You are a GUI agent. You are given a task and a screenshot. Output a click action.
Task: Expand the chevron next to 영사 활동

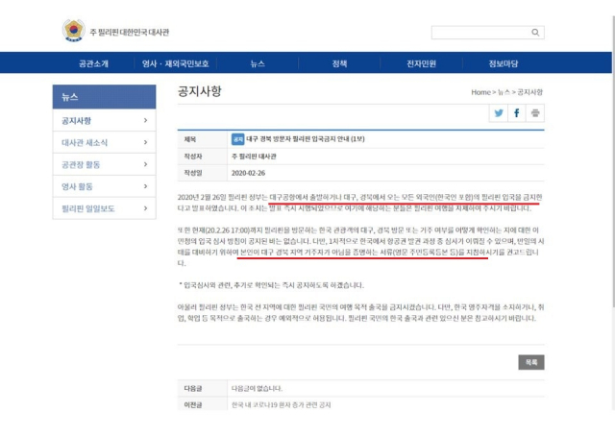(145, 186)
